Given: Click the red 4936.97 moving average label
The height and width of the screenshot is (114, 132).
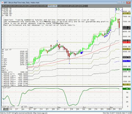Looking at the screenshot, I should point(127,42).
